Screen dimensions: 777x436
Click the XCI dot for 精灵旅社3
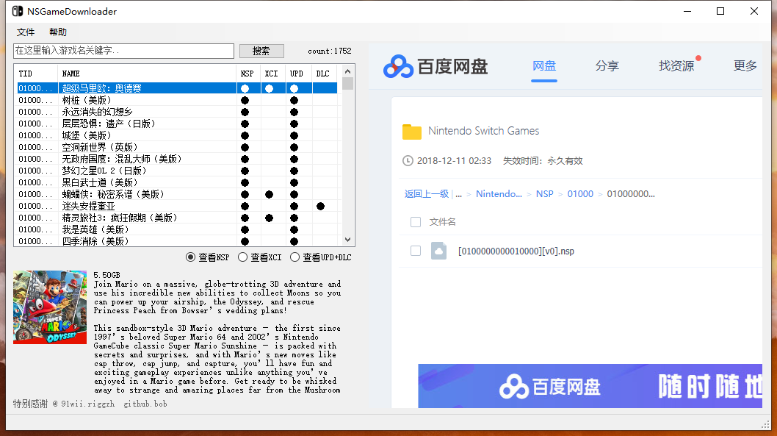click(x=269, y=218)
